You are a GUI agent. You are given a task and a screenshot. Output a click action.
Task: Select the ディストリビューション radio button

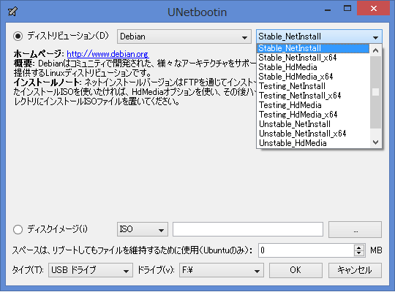click(18, 36)
